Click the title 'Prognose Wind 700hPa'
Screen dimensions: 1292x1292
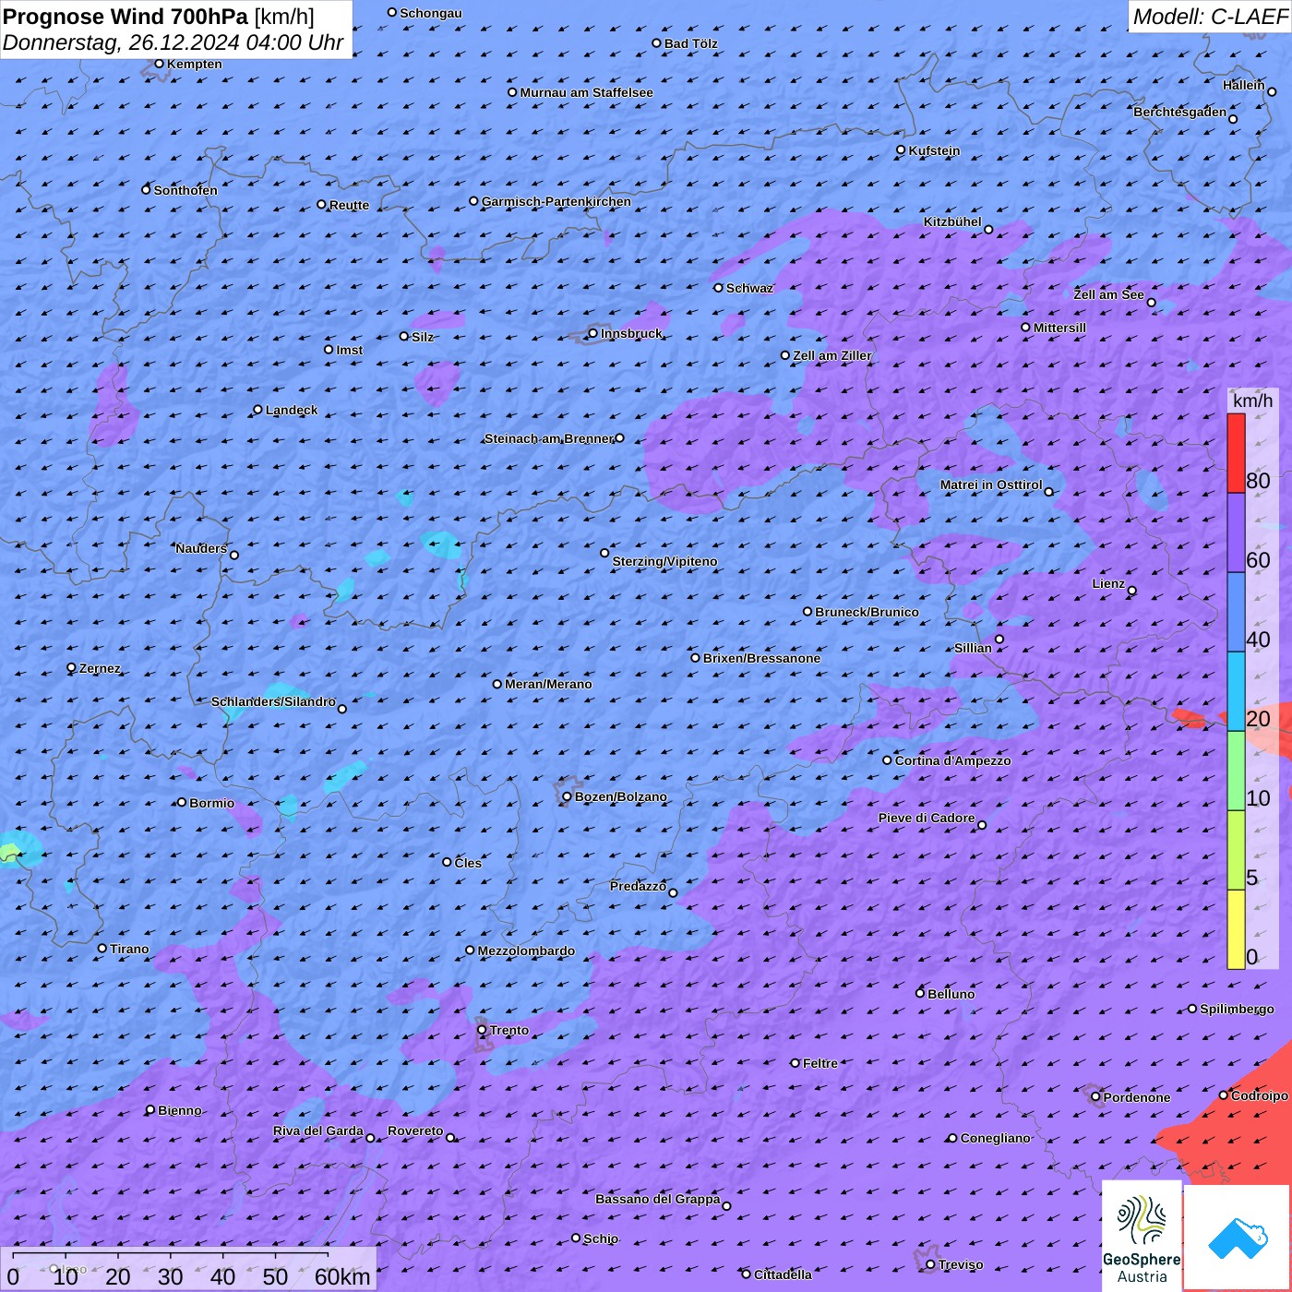click(126, 16)
